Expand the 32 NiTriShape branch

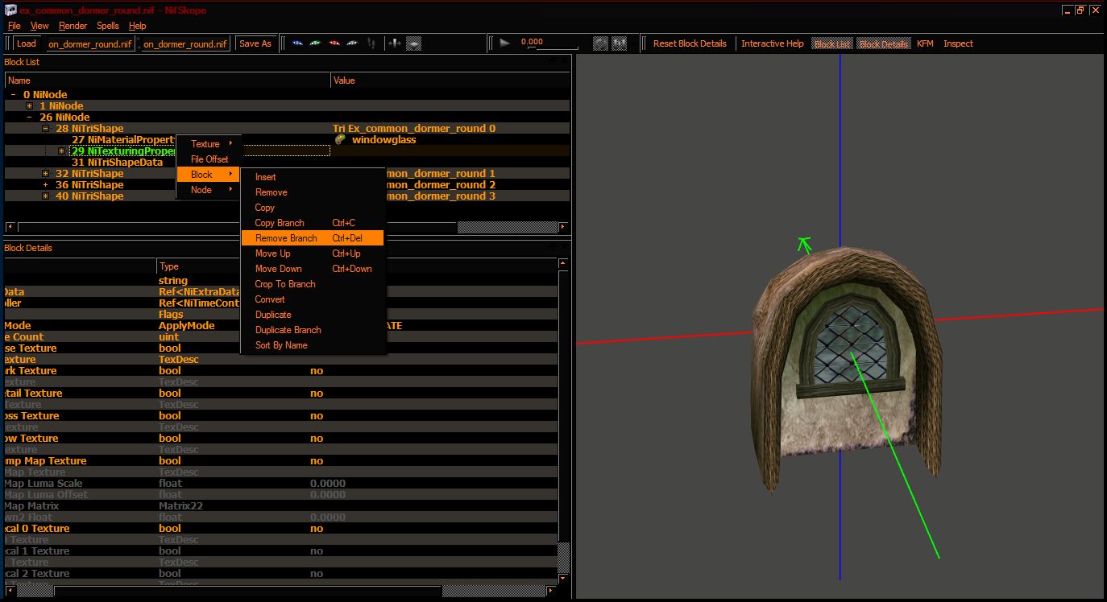[45, 173]
